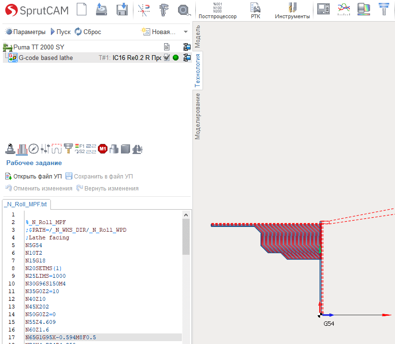395x344 pixels.
Task: Click highlighted line N65G1G95X-0.594M8F0.5
Action: pyautogui.click(x=103, y=337)
